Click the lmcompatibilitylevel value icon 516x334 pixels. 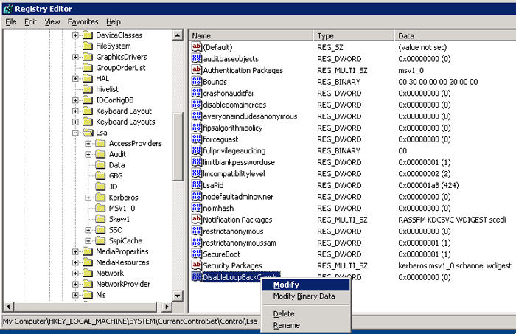coord(197,174)
